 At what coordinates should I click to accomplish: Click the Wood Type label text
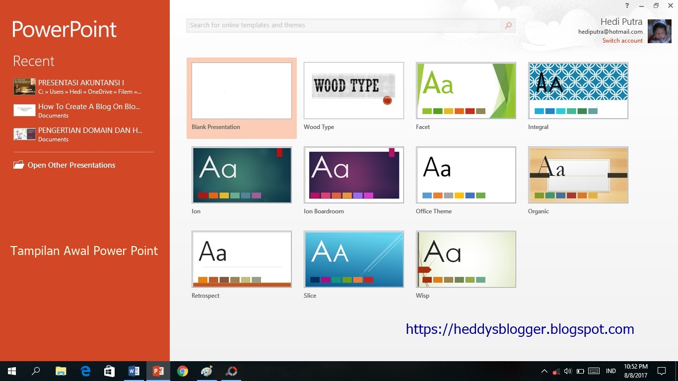click(319, 127)
